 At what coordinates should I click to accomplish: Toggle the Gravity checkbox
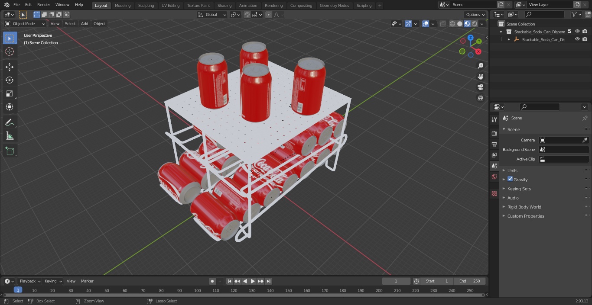coord(510,179)
